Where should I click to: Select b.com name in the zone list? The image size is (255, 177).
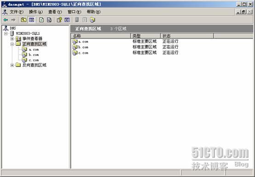[x=83, y=47]
